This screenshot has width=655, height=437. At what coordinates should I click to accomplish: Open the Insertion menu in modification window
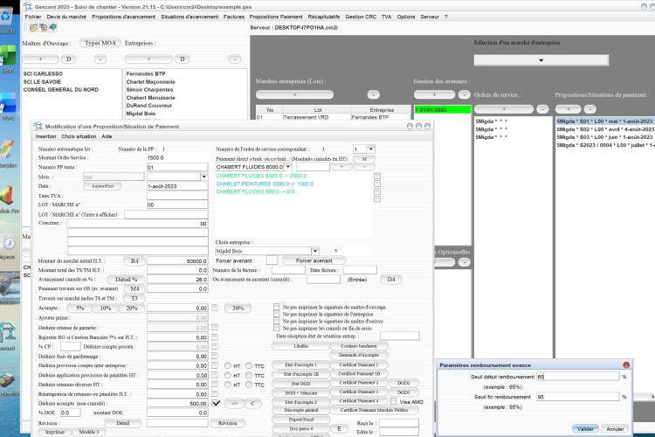pos(45,136)
